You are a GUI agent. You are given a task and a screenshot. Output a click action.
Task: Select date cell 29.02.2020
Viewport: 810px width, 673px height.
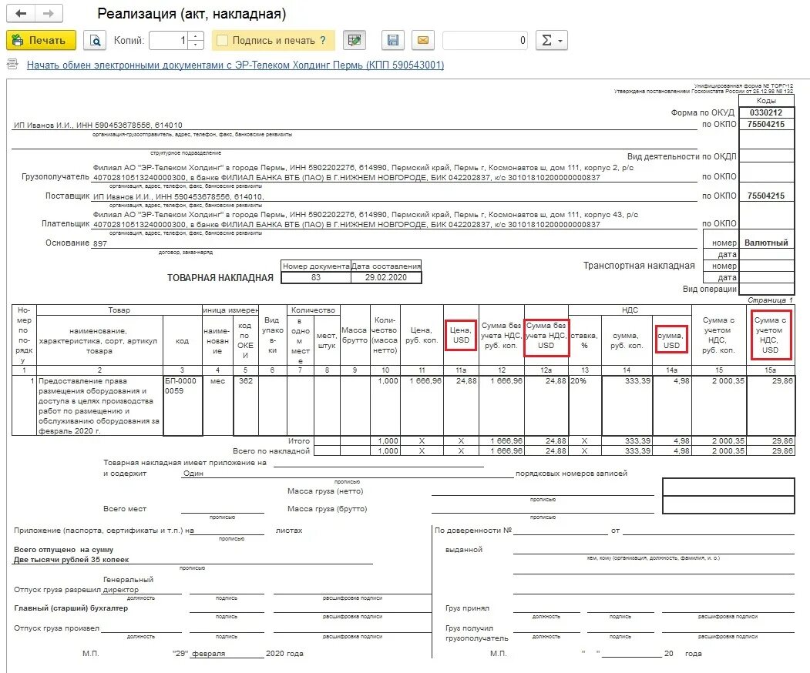coord(386,278)
